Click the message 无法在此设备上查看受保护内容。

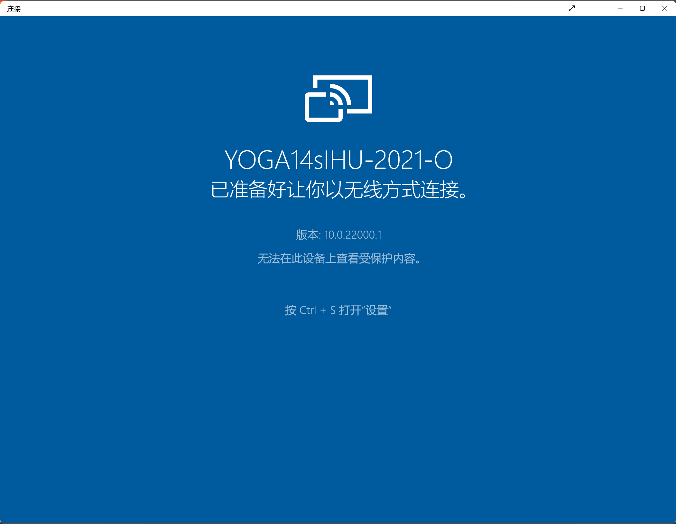[x=339, y=258]
